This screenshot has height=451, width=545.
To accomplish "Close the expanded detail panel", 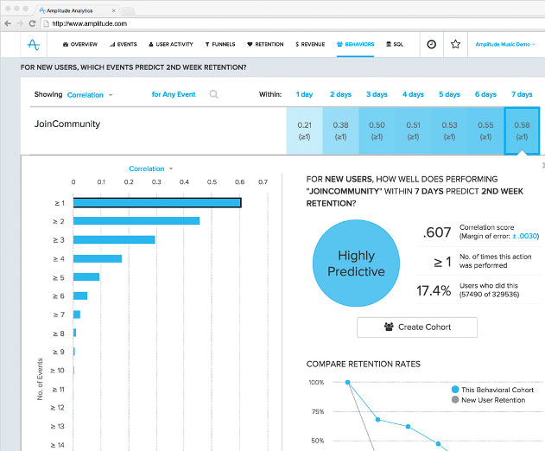I will coord(542,164).
